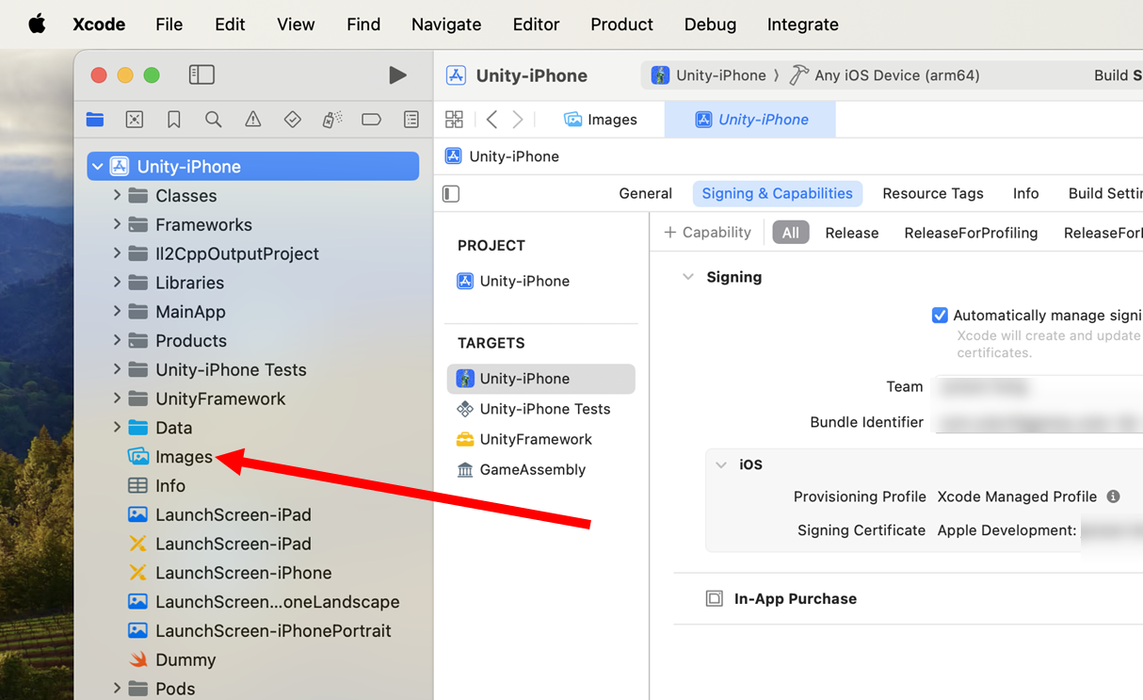Open the Source Control navigator icon
Screen dimensions: 1143x700
[135, 119]
